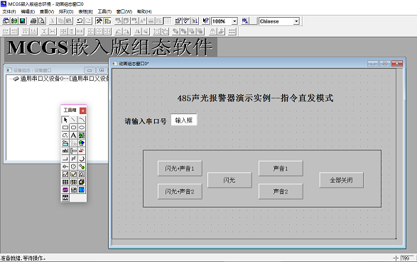Open the 文件(F) menu
This screenshot has height=262, width=417.
click(x=9, y=11)
